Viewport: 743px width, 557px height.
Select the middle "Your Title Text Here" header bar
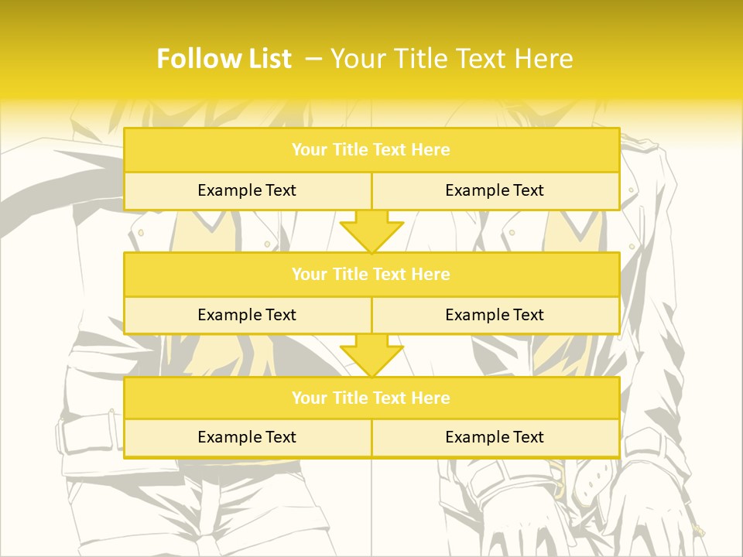point(371,274)
